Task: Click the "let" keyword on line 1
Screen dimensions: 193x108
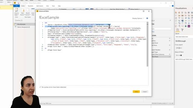Action: click(46, 23)
